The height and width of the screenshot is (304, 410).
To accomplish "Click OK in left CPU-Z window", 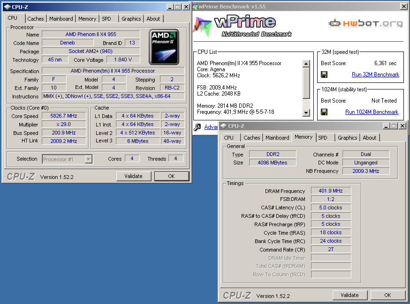I will (172, 176).
